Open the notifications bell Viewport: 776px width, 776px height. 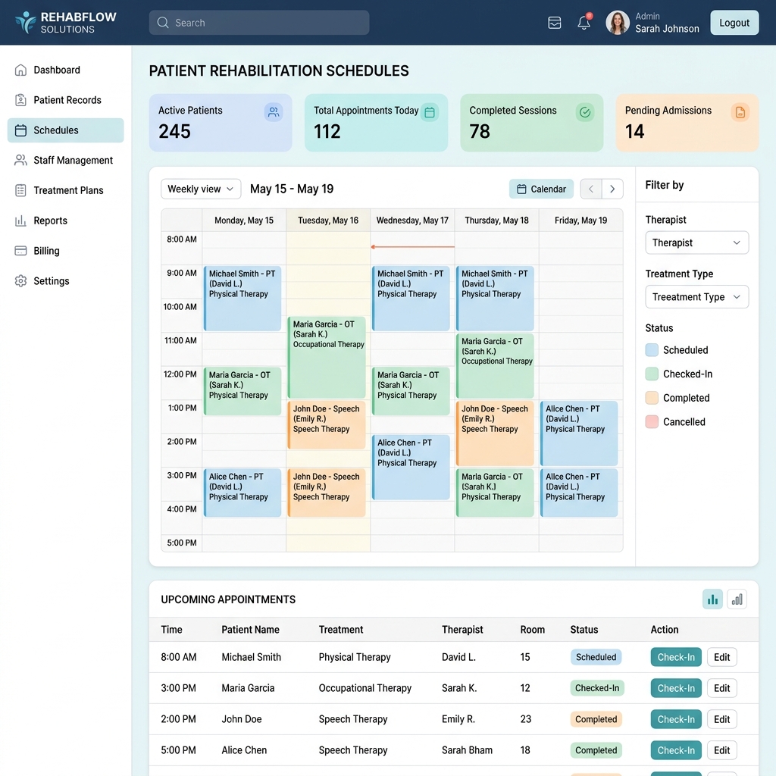click(x=584, y=22)
